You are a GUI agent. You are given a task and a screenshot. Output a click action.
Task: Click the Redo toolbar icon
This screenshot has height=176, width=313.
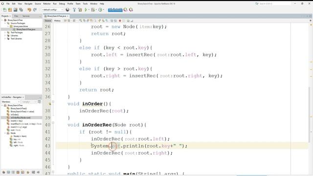coord(35,10)
